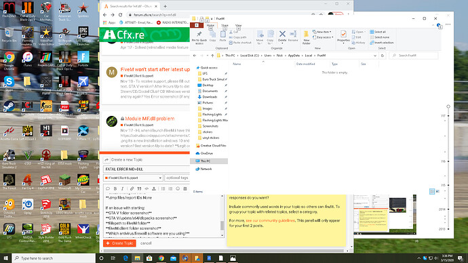Open a new Chrome tab
Viewport: 468px width, 263px height.
coord(165,6)
